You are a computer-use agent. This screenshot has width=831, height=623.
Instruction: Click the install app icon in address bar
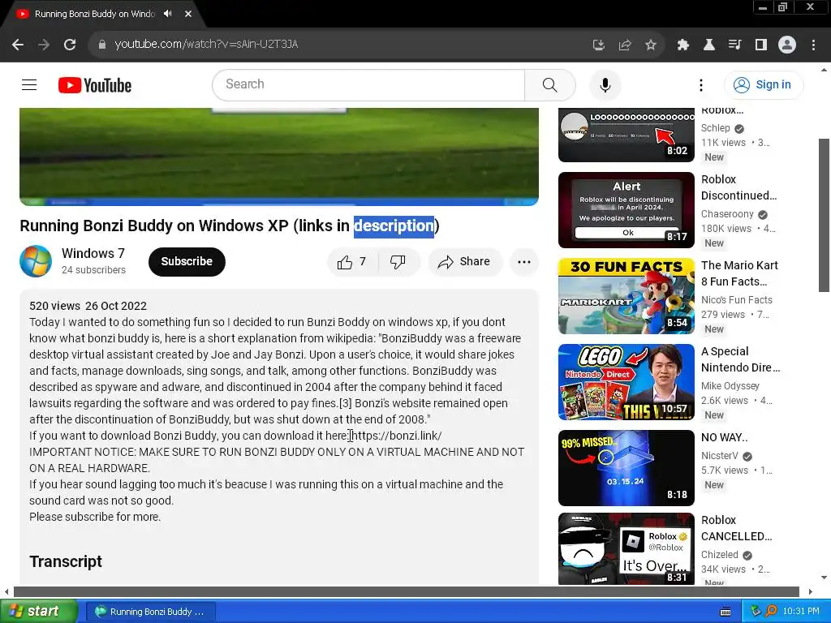click(x=598, y=45)
